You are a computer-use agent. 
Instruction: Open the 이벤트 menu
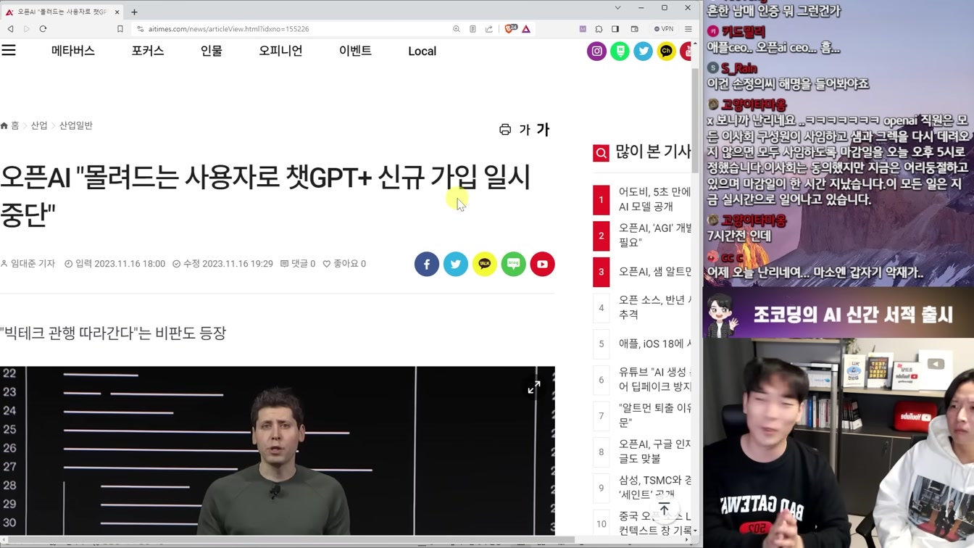pos(355,51)
